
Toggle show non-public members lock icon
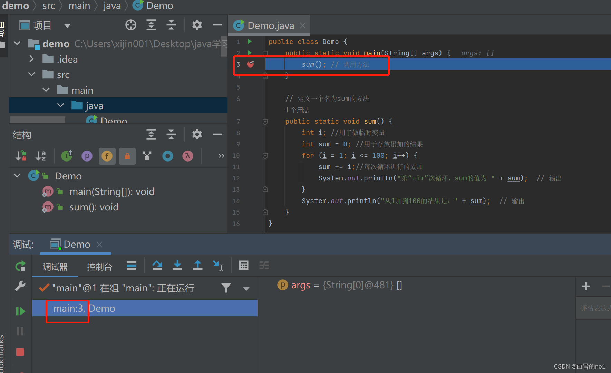(x=127, y=156)
